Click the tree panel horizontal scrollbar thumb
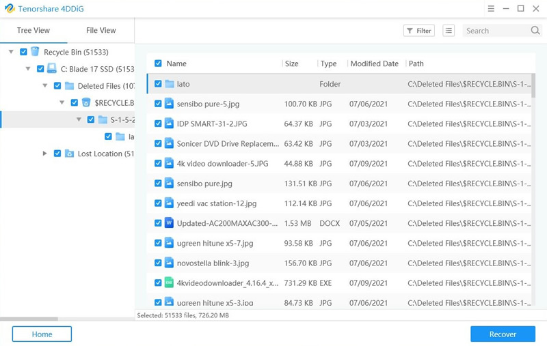Viewport: 547px width, 346px height. [x=29, y=319]
